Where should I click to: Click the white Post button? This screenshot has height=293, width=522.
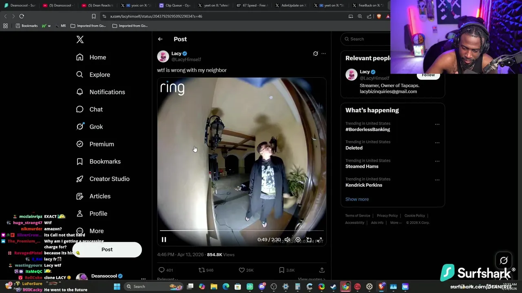coord(107,249)
